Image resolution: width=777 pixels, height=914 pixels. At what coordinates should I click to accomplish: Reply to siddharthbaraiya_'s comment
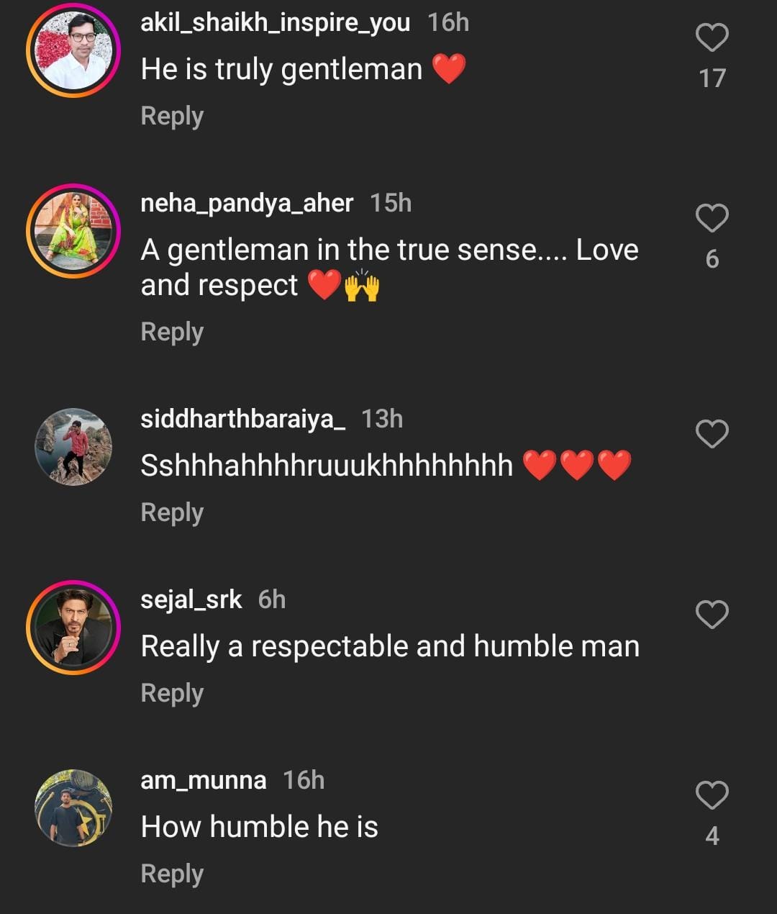click(172, 513)
